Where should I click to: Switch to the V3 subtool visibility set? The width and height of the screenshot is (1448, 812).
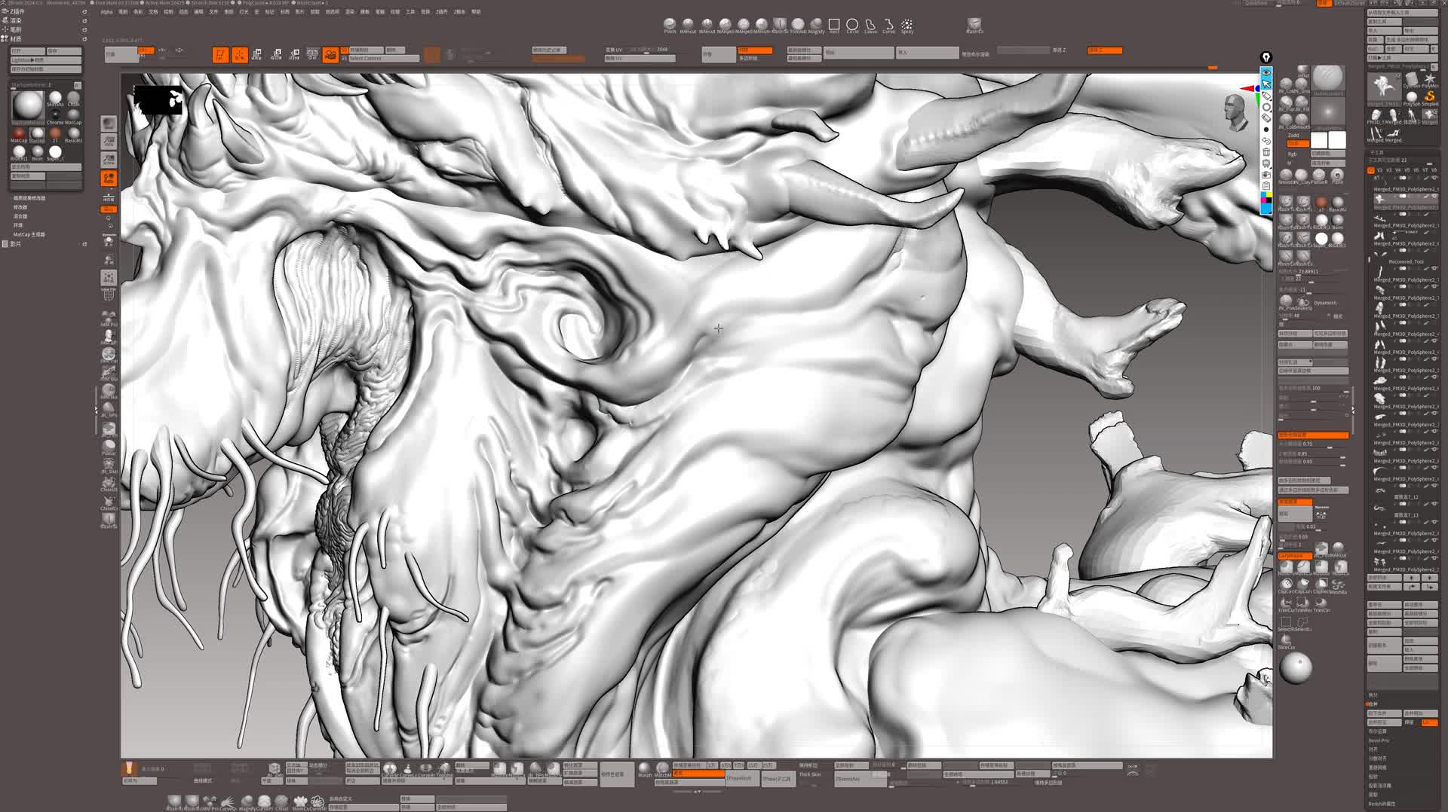(1388, 170)
